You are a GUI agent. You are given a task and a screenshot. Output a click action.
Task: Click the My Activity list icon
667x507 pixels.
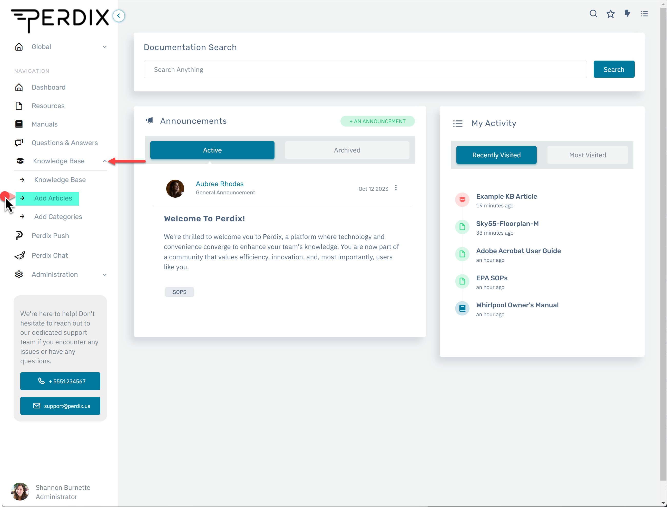(x=458, y=123)
